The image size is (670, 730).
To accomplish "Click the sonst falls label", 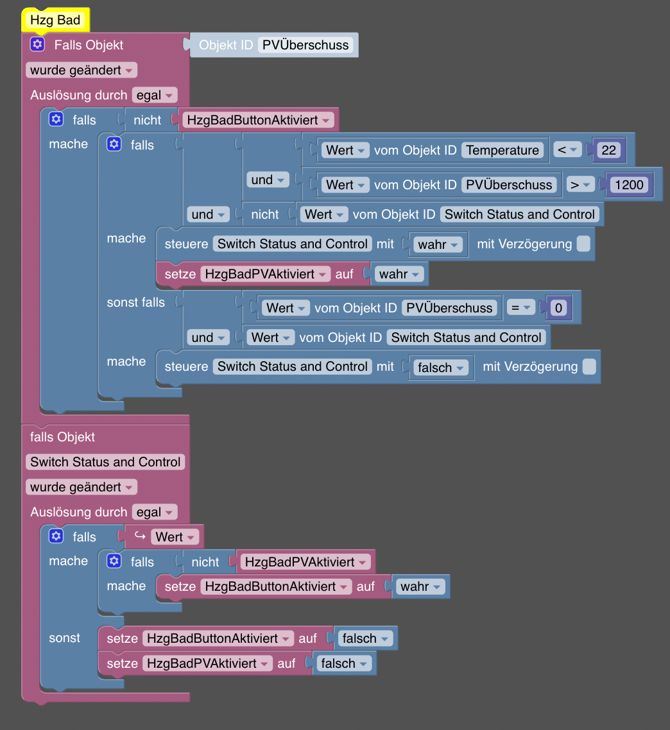I will 135,302.
